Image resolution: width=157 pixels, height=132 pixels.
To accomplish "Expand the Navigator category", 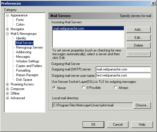I will 7,29.
